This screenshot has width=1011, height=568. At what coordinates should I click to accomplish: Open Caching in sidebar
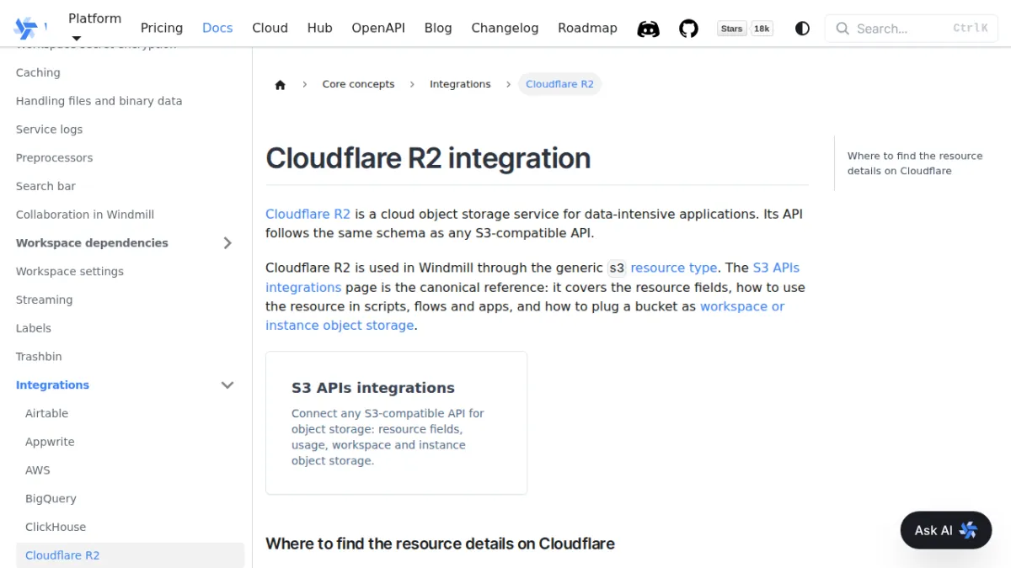38,73
